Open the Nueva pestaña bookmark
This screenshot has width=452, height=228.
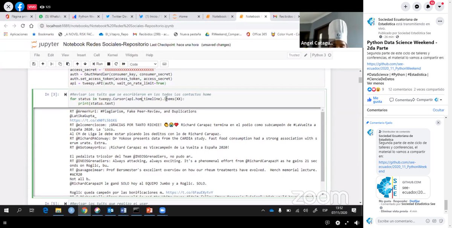click(x=188, y=34)
